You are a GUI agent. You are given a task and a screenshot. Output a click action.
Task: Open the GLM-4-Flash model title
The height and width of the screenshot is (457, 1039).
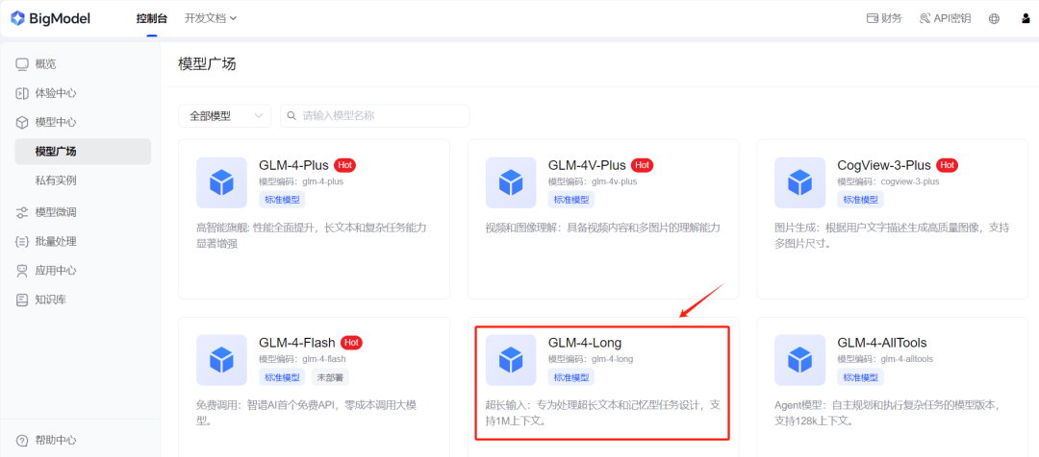[x=297, y=343]
